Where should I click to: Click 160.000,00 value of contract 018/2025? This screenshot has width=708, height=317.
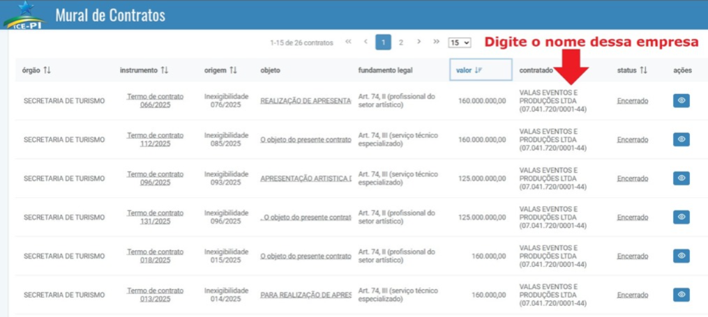(488, 256)
